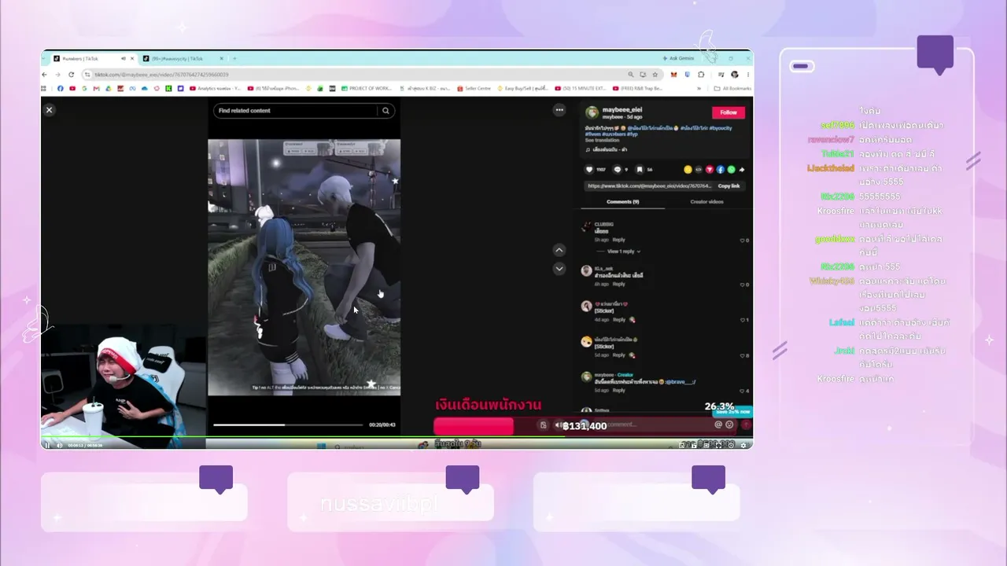The height and width of the screenshot is (566, 1007).
Task: Go to the previous video with up arrow
Action: pos(559,250)
